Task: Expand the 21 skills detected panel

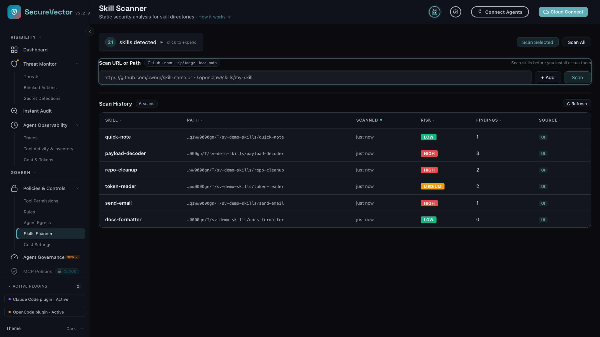Action: (151, 42)
